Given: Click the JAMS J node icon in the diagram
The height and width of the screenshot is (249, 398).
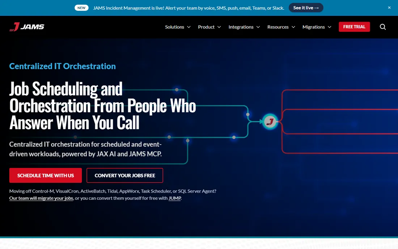Looking at the screenshot, I should 270,122.
